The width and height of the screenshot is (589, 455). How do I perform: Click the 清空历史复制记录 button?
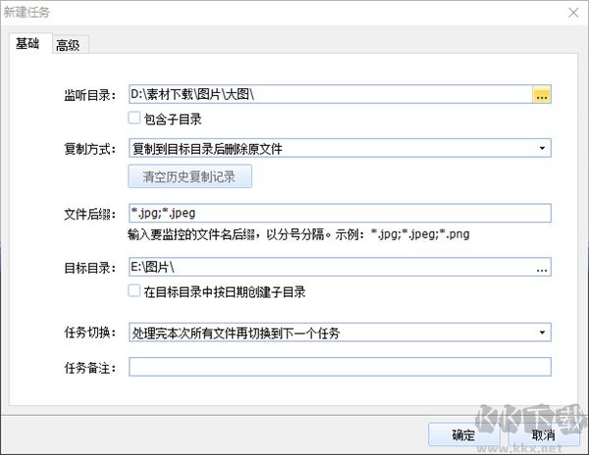click(189, 177)
